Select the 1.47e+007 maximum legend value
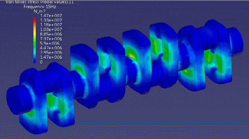The width and height of the screenshot is (249, 139). (51, 16)
